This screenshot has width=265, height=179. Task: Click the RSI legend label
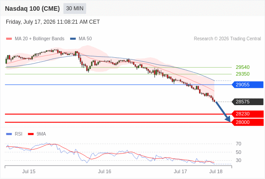(18, 134)
